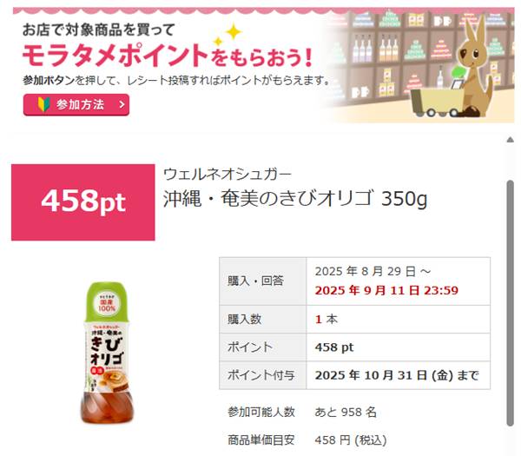
Task: Click the きびオリゴ bottle product image
Action: coord(107,354)
